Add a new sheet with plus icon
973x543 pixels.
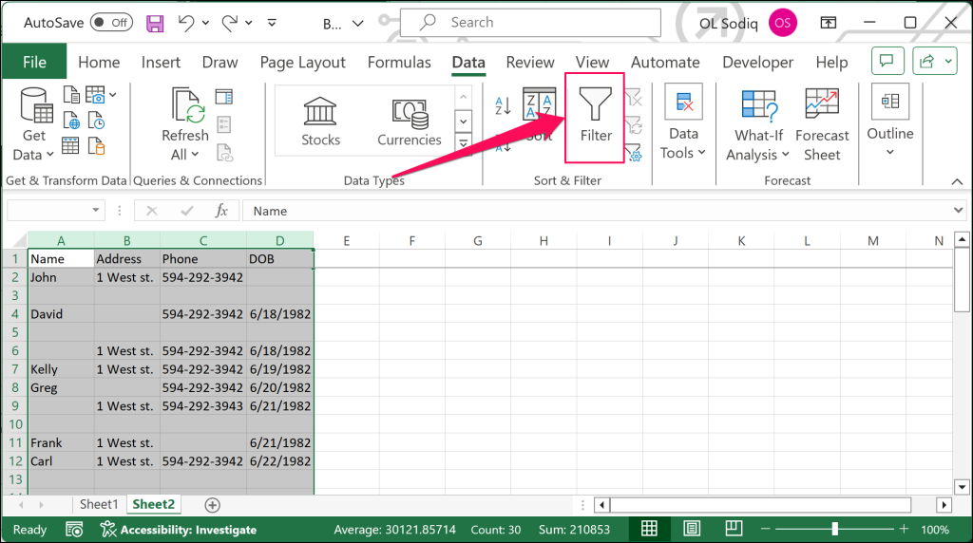(x=212, y=505)
